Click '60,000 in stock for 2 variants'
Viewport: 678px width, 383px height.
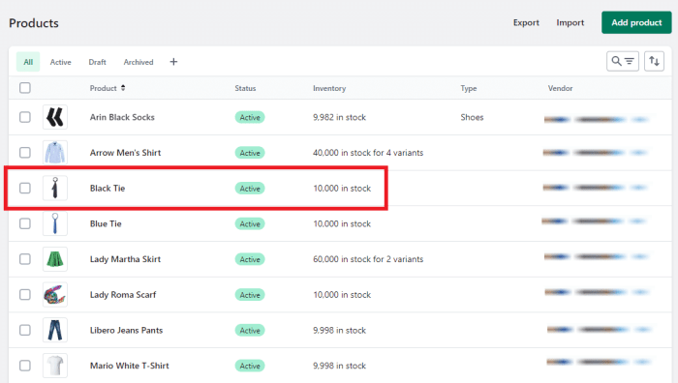[x=368, y=259]
